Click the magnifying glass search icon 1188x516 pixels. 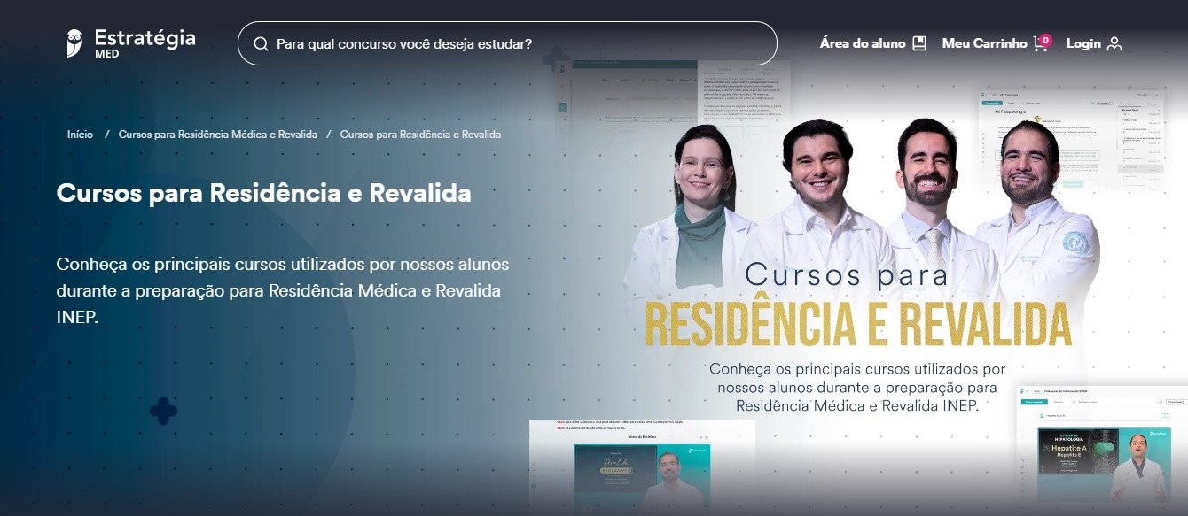(x=261, y=44)
